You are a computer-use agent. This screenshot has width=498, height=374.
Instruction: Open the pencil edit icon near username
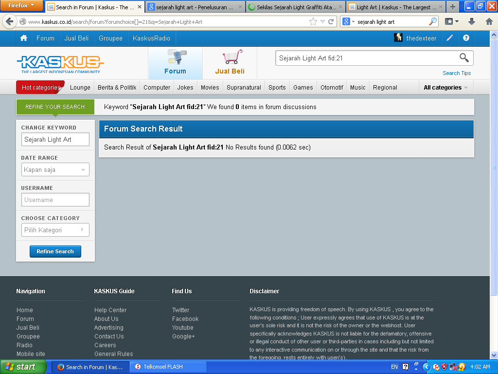[449, 38]
